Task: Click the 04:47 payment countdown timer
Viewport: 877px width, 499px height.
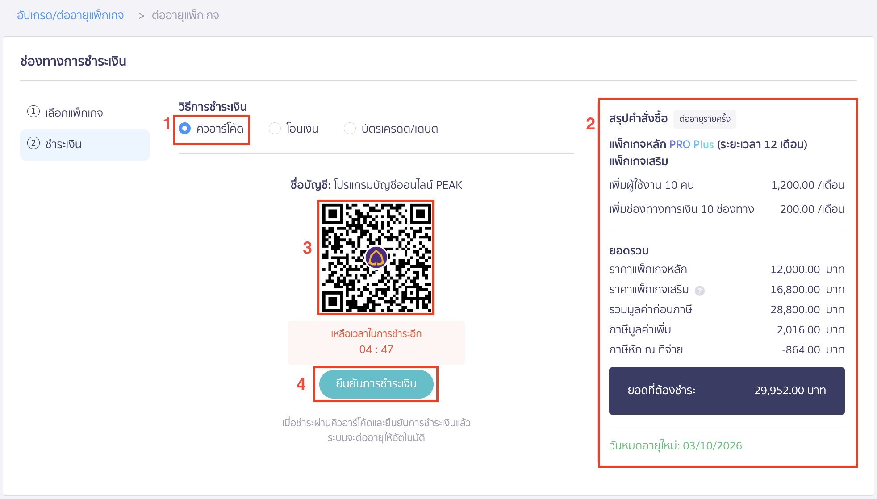Action: 376,349
